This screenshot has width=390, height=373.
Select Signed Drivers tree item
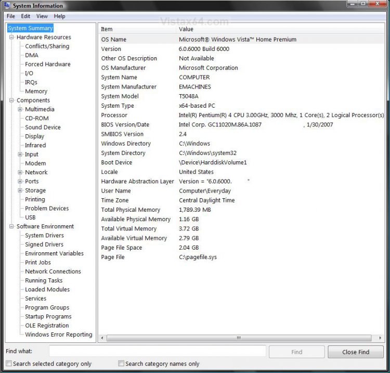(44, 245)
